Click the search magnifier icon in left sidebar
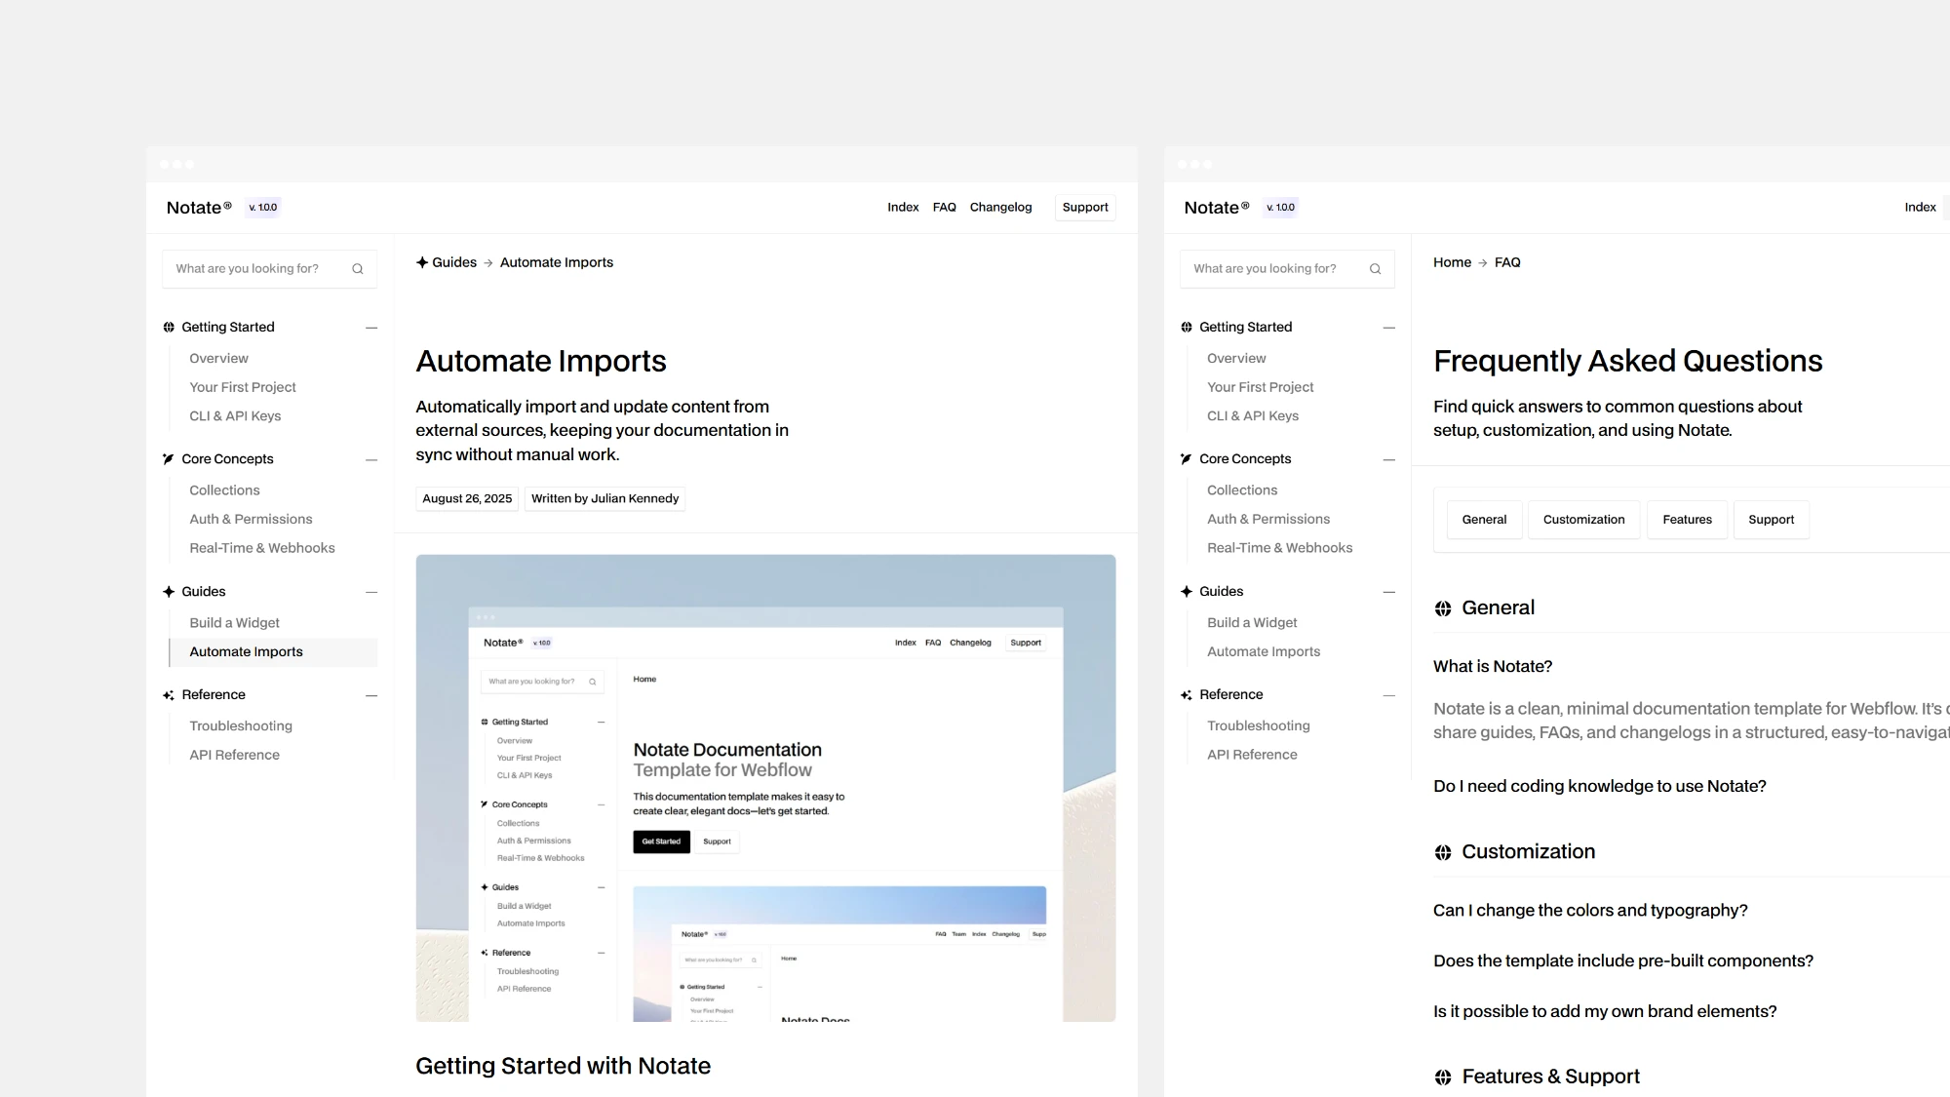1950x1097 pixels. (x=357, y=268)
